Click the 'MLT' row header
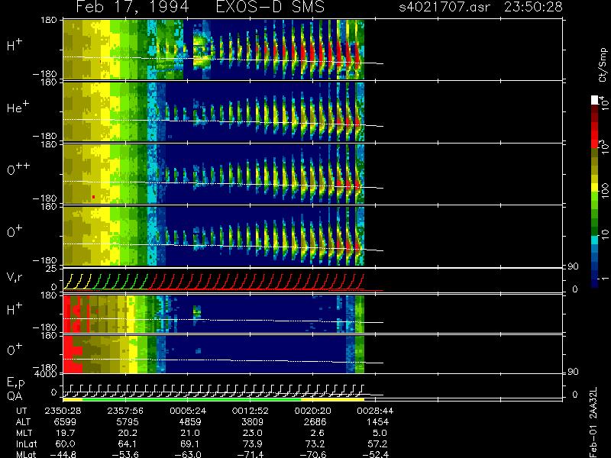This screenshot has width=611, height=458. click(24, 433)
